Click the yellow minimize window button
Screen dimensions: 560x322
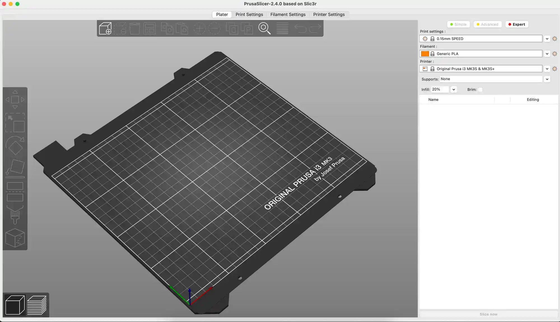coord(11,4)
